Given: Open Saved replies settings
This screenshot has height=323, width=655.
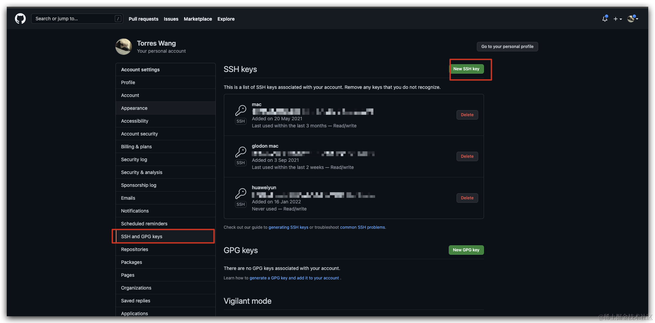Looking at the screenshot, I should (x=165, y=301).
